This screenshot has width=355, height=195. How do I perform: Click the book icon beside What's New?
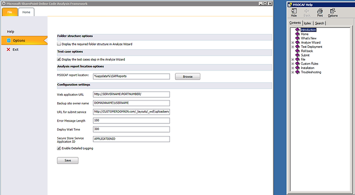pos(297,38)
